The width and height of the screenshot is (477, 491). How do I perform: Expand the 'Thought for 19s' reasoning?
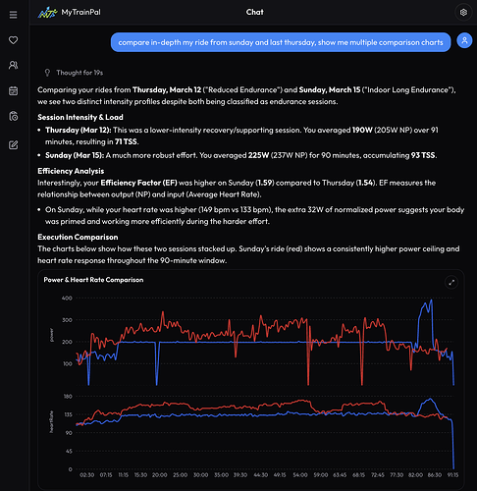pos(79,73)
